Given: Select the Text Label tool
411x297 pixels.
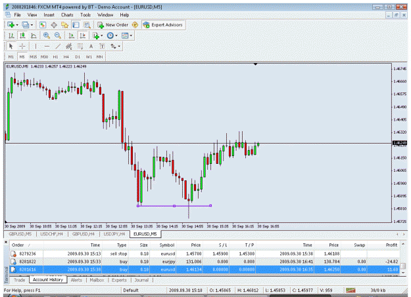Looking at the screenshot, I should pos(102,47).
